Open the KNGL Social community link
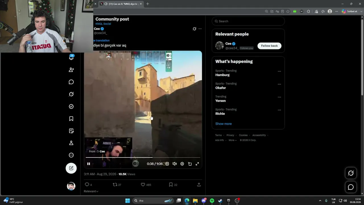 pyautogui.click(x=103, y=24)
